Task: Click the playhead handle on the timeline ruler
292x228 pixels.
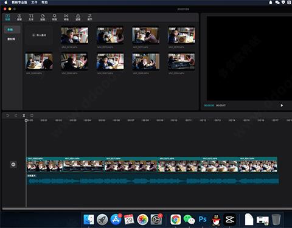Action: [26, 120]
